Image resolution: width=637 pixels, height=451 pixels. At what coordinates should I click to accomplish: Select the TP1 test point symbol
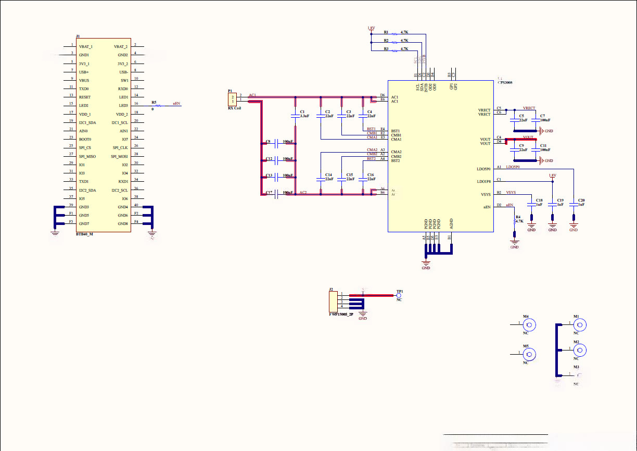(x=399, y=296)
